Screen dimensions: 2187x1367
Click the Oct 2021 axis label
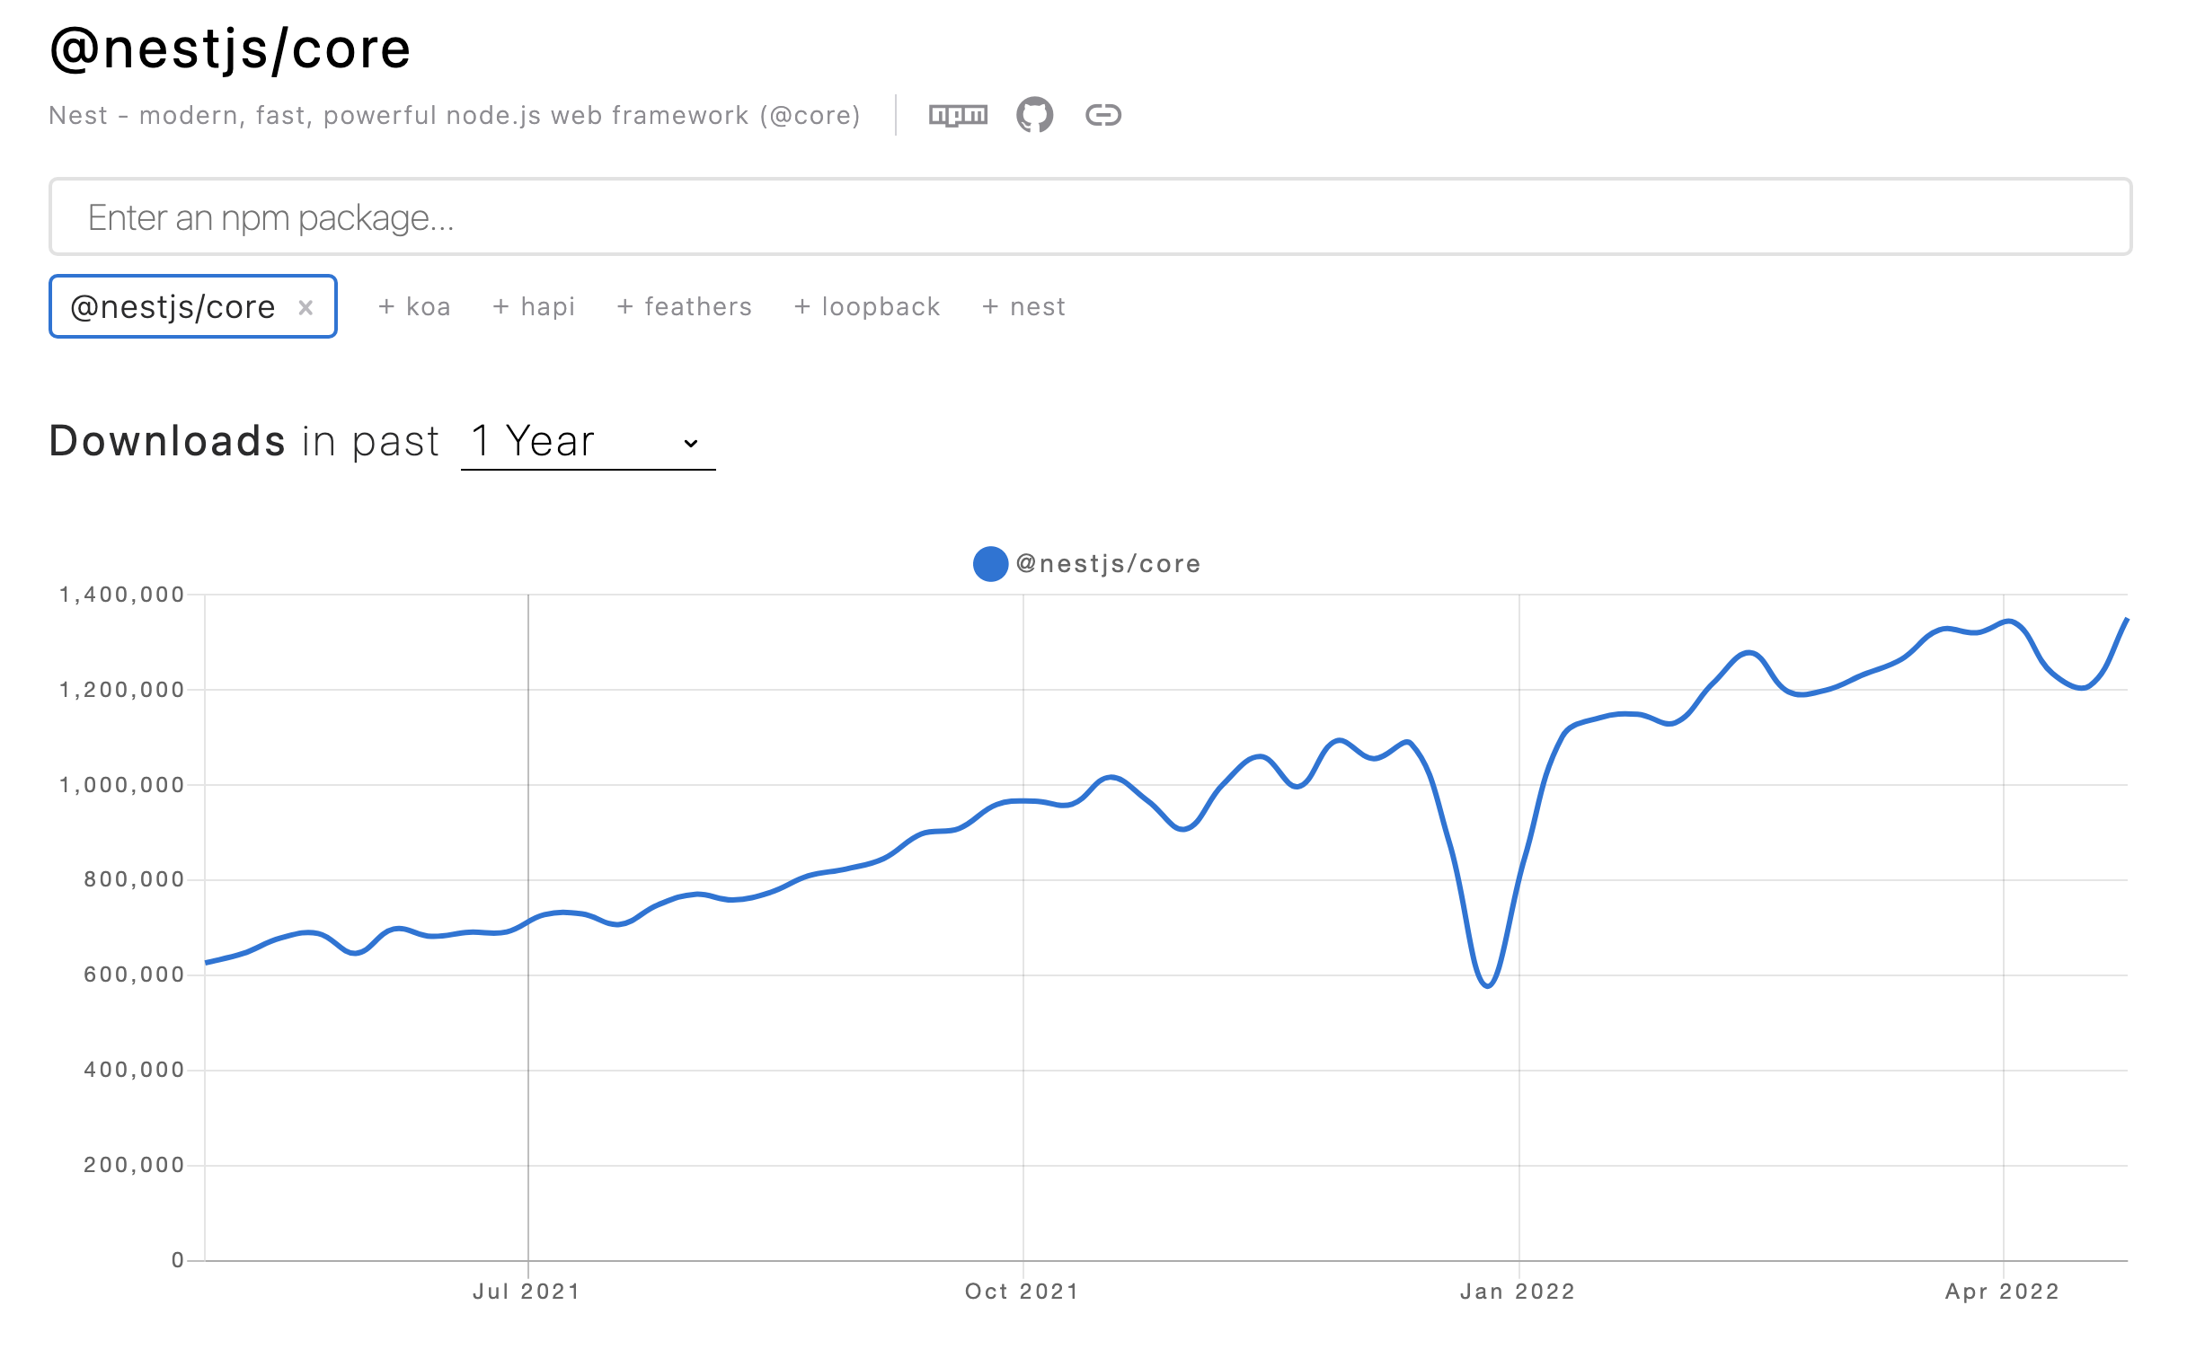pyautogui.click(x=1022, y=1291)
